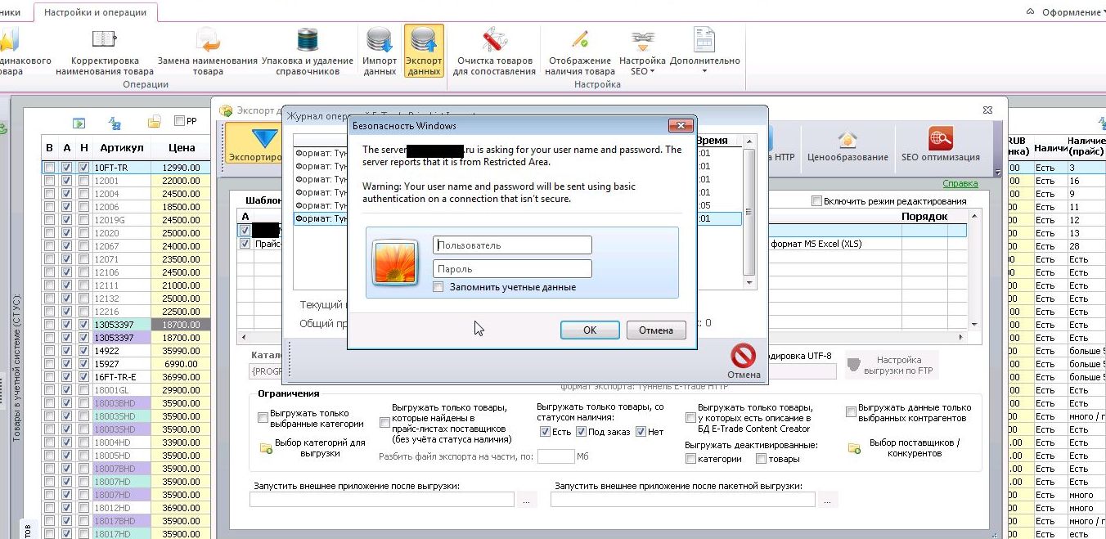
Task: Click the Артикул column header
Action: [122, 148]
